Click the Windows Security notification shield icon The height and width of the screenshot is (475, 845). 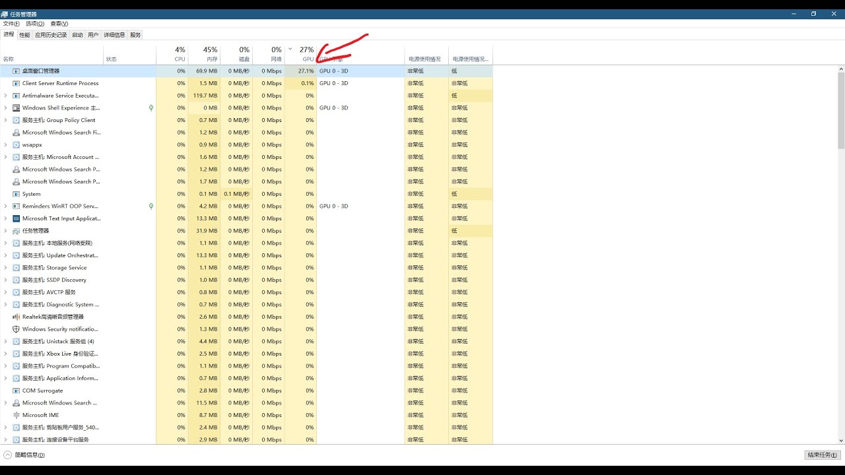coord(17,329)
